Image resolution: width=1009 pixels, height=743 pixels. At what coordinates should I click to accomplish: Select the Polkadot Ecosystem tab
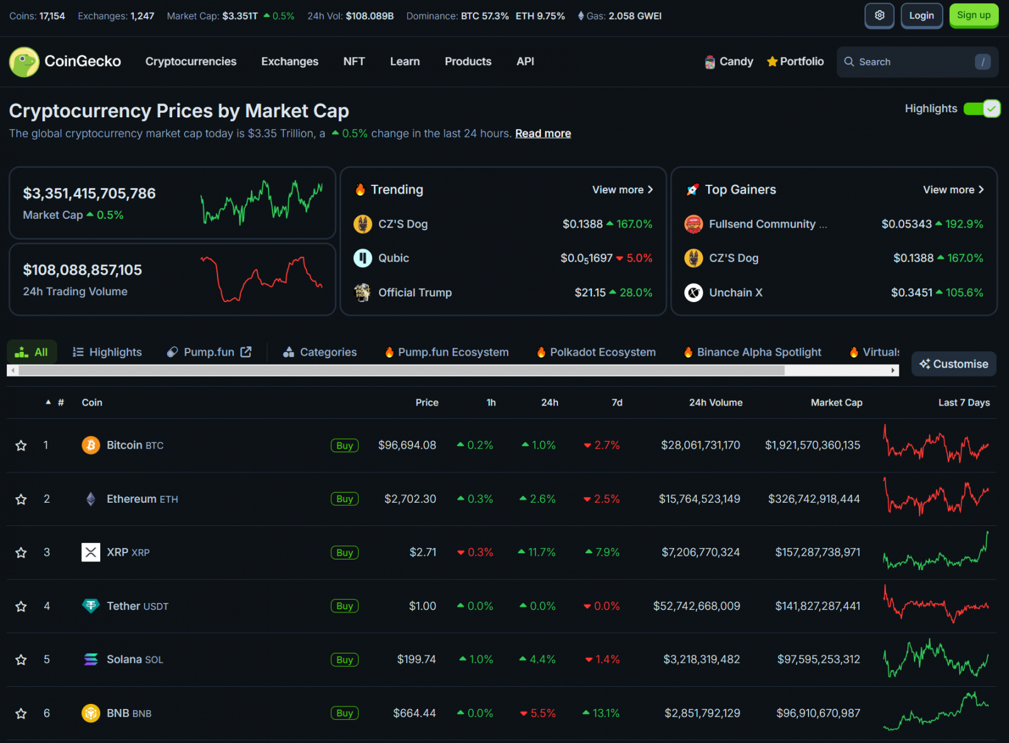click(x=596, y=352)
